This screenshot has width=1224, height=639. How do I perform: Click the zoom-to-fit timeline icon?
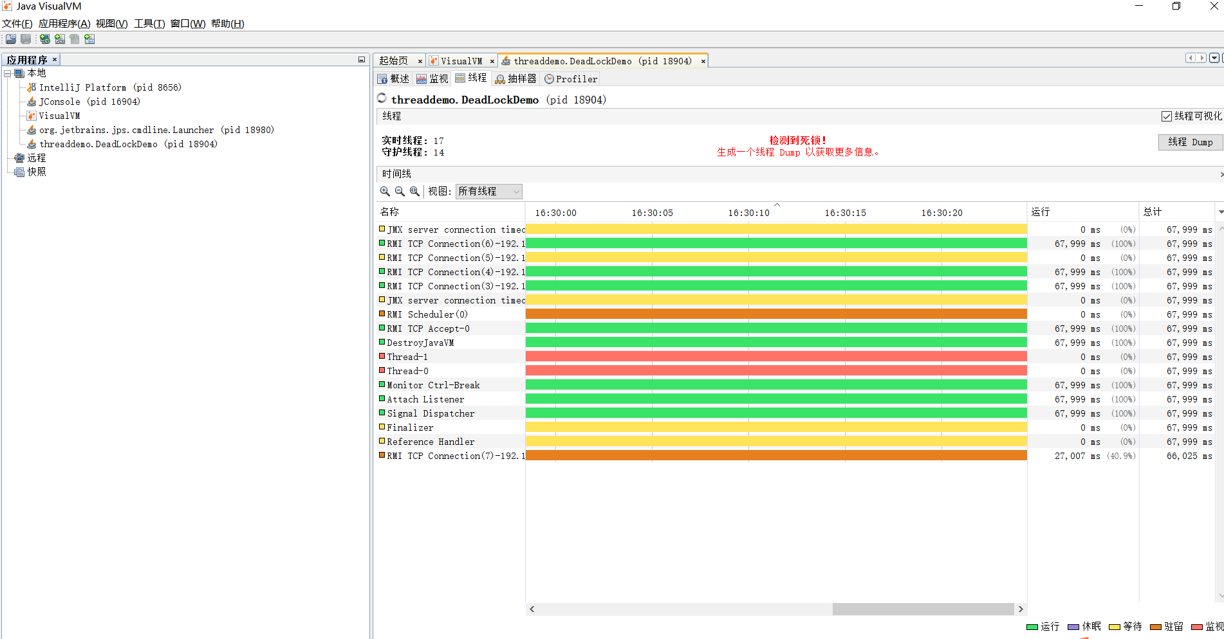[414, 192]
